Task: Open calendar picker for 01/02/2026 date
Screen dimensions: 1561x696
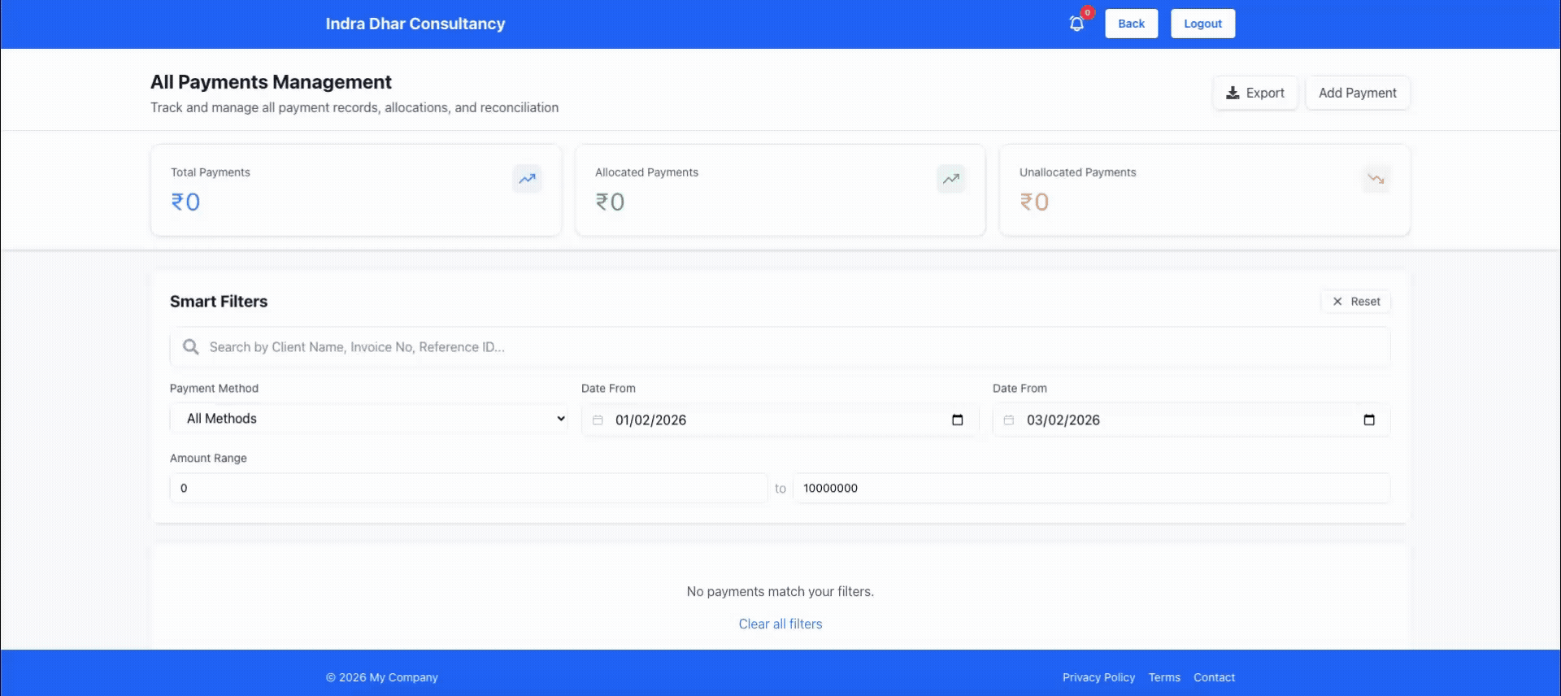Action: [x=957, y=420]
